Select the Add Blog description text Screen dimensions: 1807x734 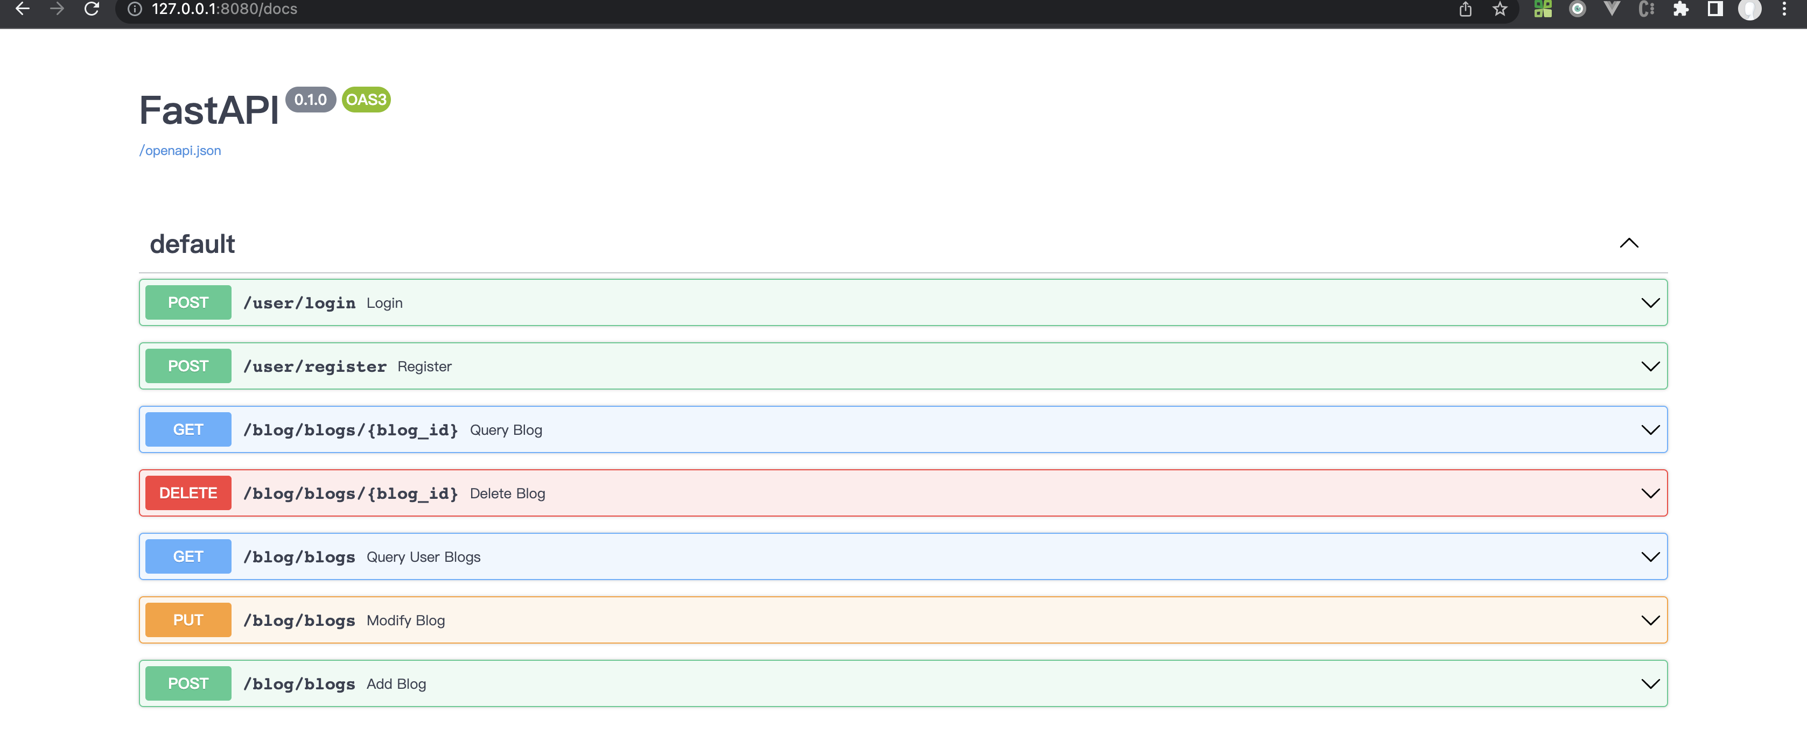(396, 684)
